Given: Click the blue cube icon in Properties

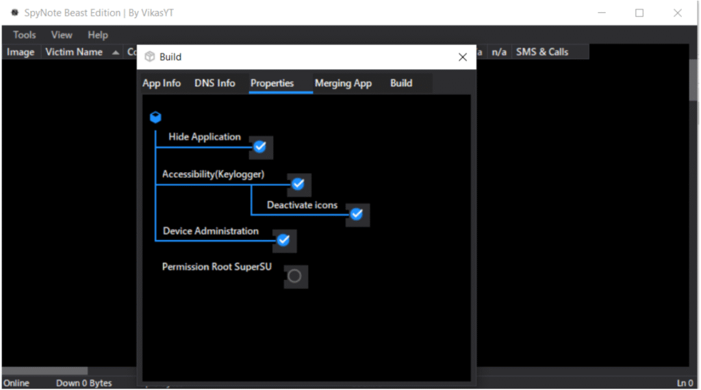Looking at the screenshot, I should [x=155, y=118].
